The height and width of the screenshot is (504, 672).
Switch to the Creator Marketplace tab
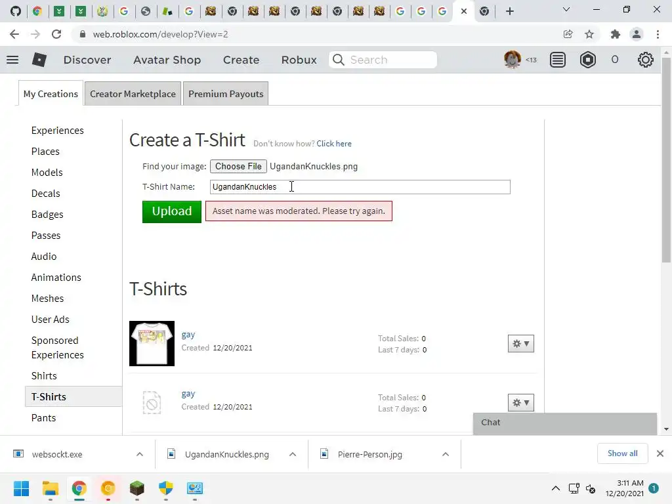coord(133,93)
